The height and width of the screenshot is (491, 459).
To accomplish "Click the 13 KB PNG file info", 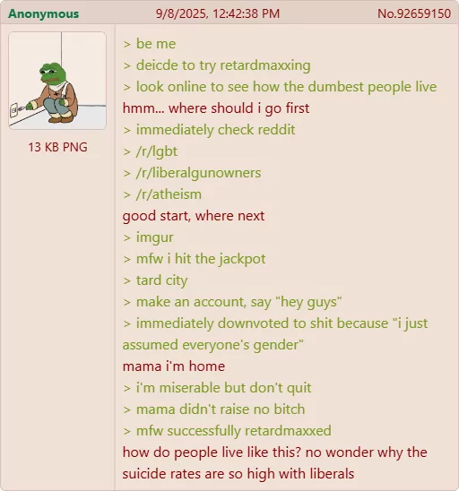I will pos(57,147).
